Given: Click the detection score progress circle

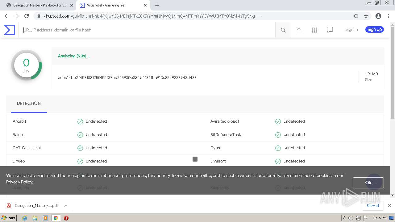Looking at the screenshot, I should [27, 65].
